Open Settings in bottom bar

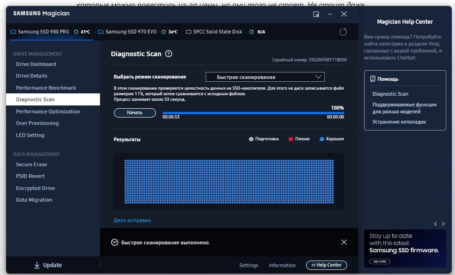249,265
